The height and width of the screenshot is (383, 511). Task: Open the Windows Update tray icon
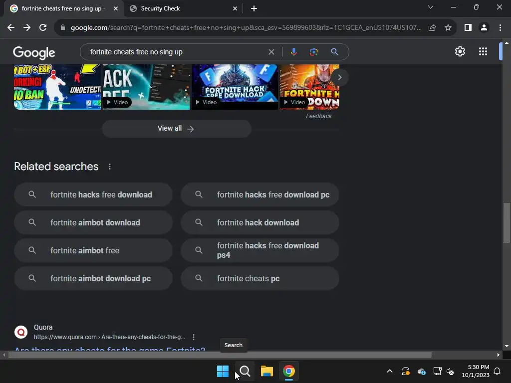tap(405, 371)
